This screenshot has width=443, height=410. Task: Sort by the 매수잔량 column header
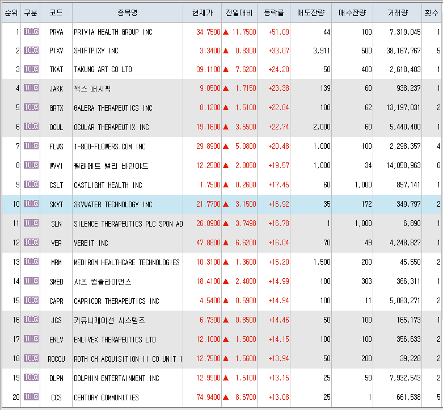[x=352, y=12]
